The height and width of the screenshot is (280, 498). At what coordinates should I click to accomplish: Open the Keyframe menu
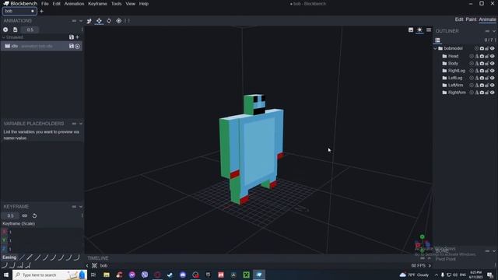(97, 4)
